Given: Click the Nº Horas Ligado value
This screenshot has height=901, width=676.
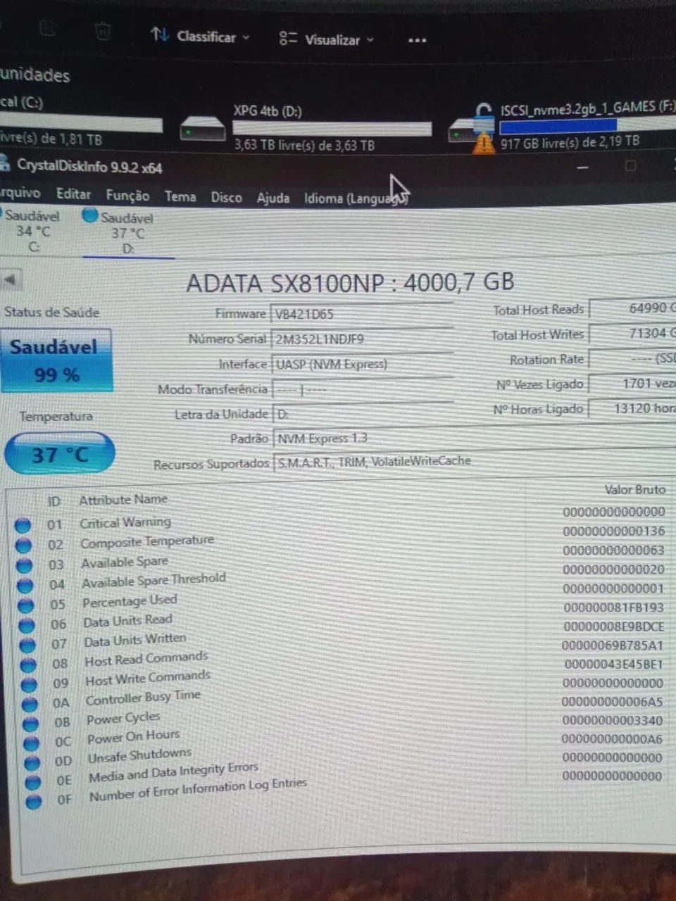Looking at the screenshot, I should (x=632, y=408).
